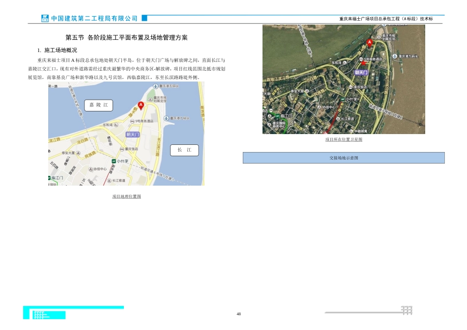Viewport: 467px width, 330px height.
Task: Click the paragraph line starting 重庆来福士项目 A 标段
Action: [x=131, y=60]
